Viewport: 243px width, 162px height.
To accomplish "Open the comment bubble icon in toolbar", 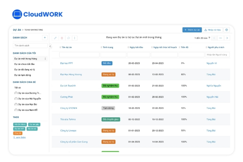I will 68,38.
